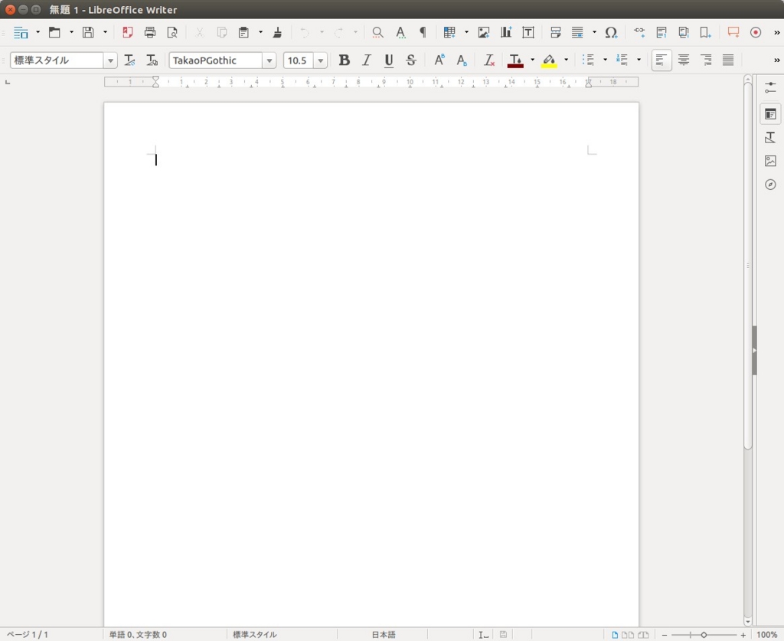Toggle Strikethrough formatting
The height and width of the screenshot is (641, 784).
[x=411, y=61]
